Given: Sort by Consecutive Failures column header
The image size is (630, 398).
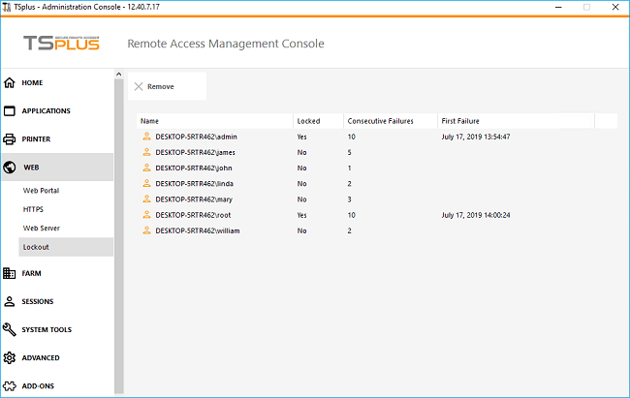Looking at the screenshot, I should click(x=391, y=121).
